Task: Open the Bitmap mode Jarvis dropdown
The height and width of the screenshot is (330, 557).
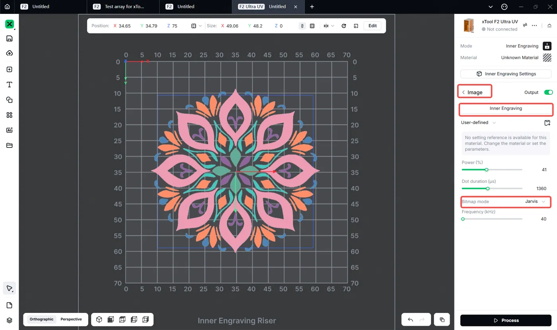Action: click(535, 202)
